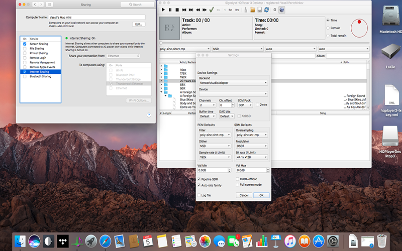Open Safari from the Dock
The image size is (402, 251).
tap(106, 241)
